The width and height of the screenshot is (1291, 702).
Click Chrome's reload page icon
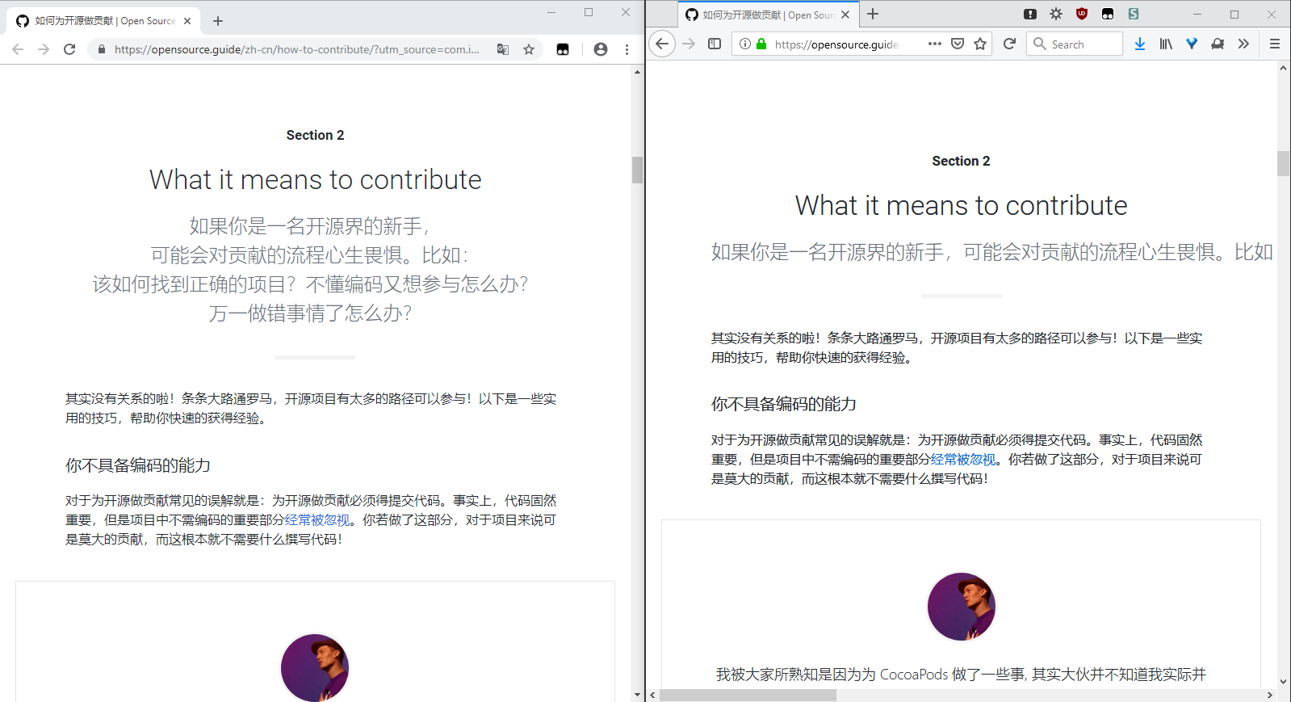69,49
